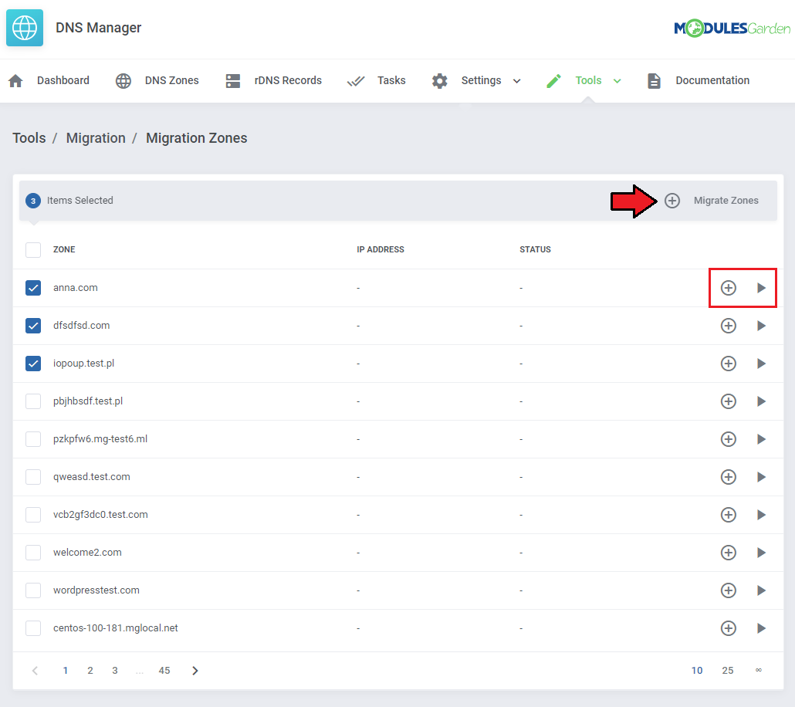Expand the Settings dropdown chevron

516,81
